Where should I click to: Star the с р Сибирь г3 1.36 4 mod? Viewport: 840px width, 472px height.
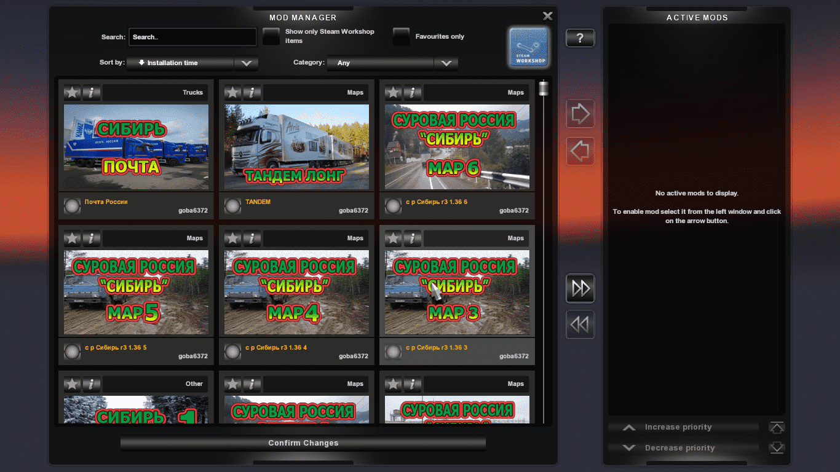[x=233, y=238]
